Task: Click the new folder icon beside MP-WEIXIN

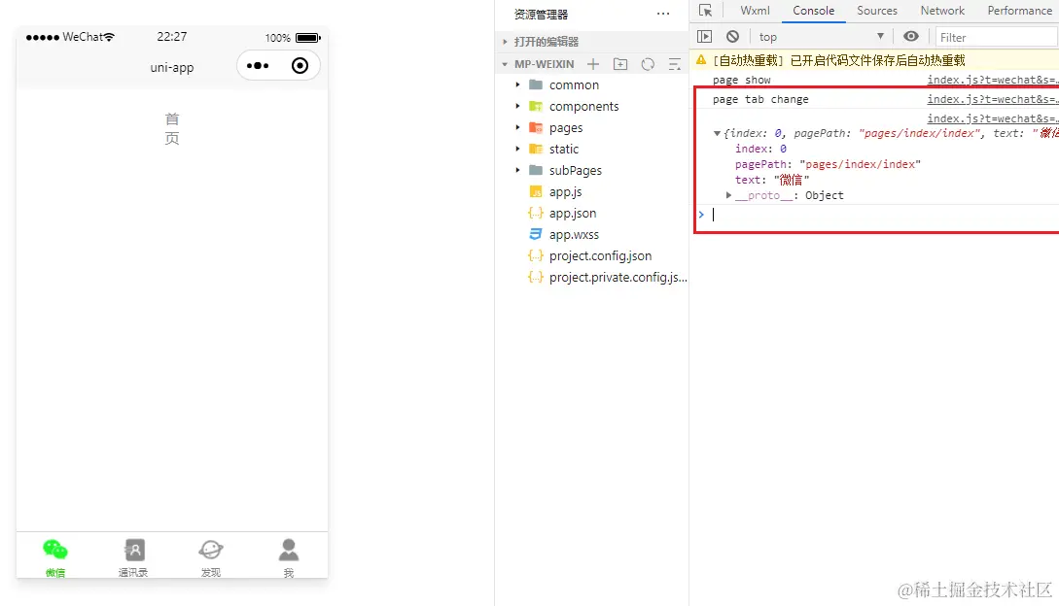Action: pyautogui.click(x=620, y=63)
